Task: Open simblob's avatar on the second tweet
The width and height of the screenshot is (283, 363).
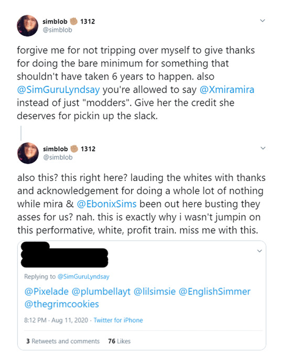Action: (28, 153)
